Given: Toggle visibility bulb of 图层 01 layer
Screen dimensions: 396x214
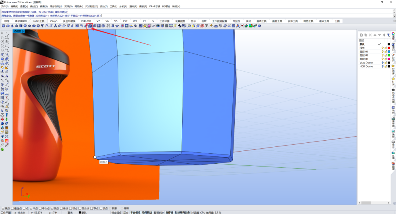Looking at the screenshot, I should [382, 51].
